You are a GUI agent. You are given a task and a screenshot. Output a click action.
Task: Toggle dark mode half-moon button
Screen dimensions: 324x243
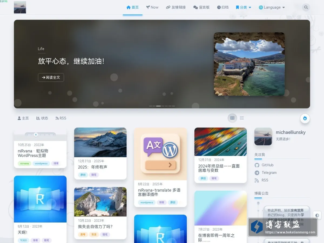pos(317,215)
